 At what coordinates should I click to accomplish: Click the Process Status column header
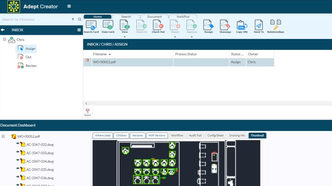pos(201,54)
